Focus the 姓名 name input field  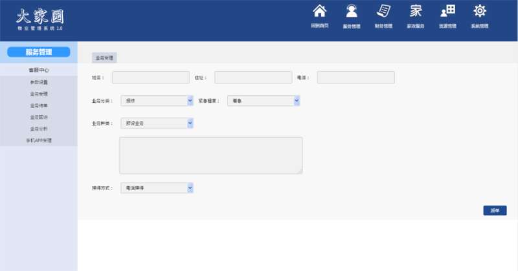click(151, 78)
